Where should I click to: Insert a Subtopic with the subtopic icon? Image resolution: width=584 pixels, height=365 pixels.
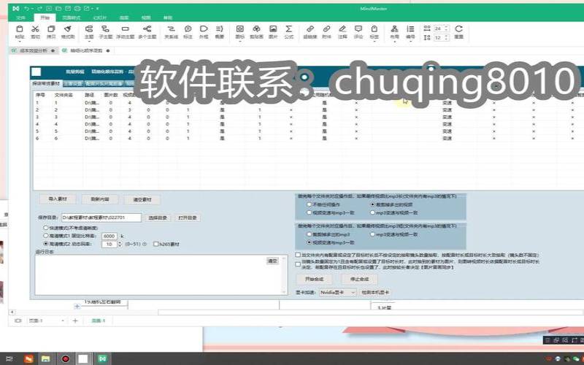point(106,29)
